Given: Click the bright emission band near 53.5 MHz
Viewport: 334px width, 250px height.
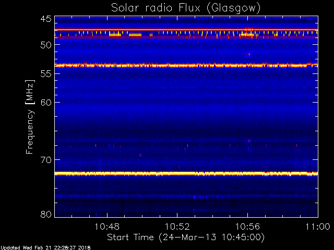Looking at the screenshot, I should pos(186,65).
